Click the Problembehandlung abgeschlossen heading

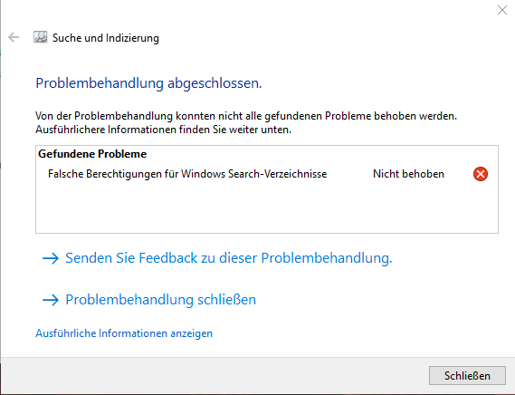point(148,83)
